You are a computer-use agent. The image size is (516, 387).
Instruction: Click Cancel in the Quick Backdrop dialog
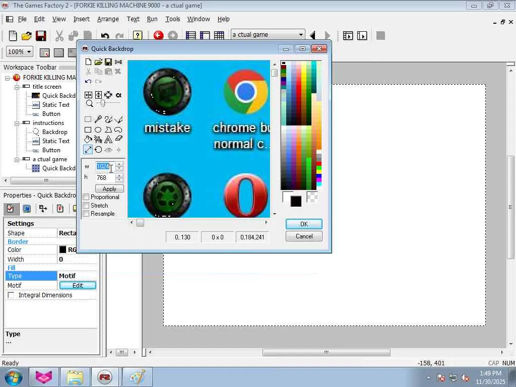(304, 236)
